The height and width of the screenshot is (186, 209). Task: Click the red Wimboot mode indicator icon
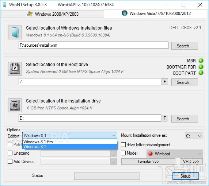click(150, 154)
